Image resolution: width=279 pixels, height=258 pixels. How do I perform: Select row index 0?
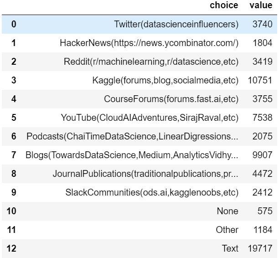click(x=14, y=24)
